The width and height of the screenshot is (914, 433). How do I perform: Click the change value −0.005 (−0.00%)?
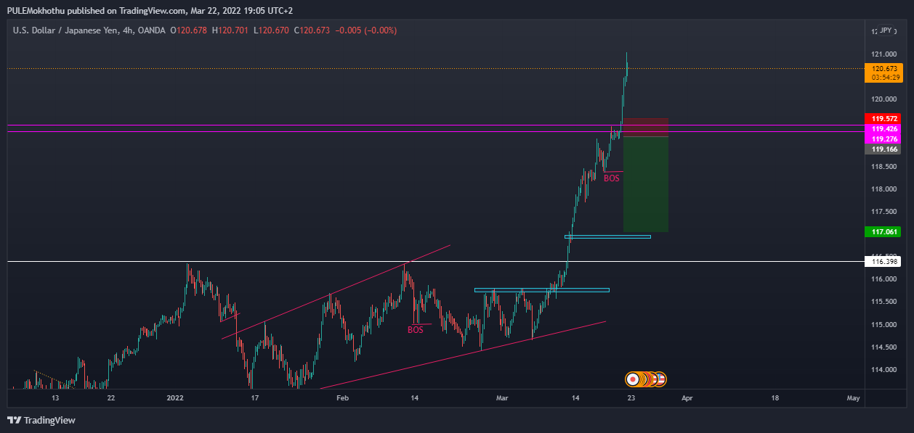pyautogui.click(x=365, y=30)
